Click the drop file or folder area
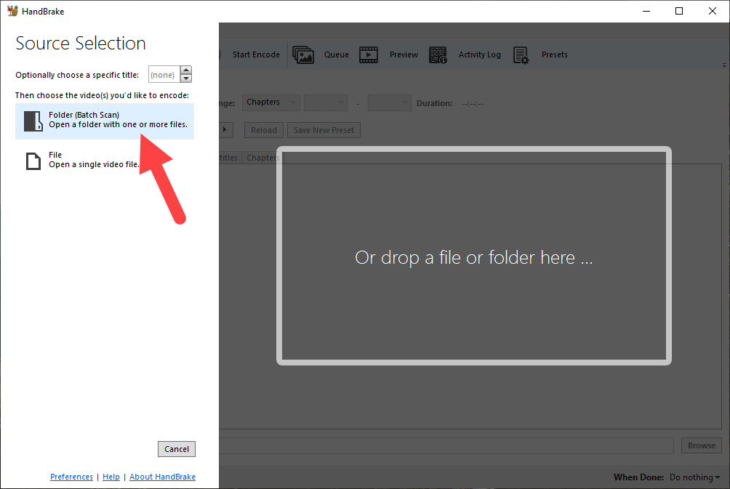Screen dimensions: 730x489 [474, 256]
